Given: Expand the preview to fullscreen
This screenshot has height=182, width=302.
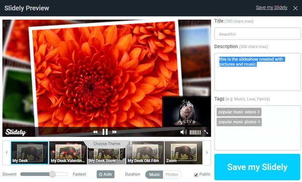Looking at the screenshot, I should tap(206, 132).
